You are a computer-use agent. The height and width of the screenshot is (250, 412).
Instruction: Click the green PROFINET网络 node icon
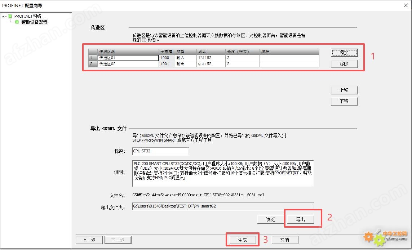coord(10,16)
